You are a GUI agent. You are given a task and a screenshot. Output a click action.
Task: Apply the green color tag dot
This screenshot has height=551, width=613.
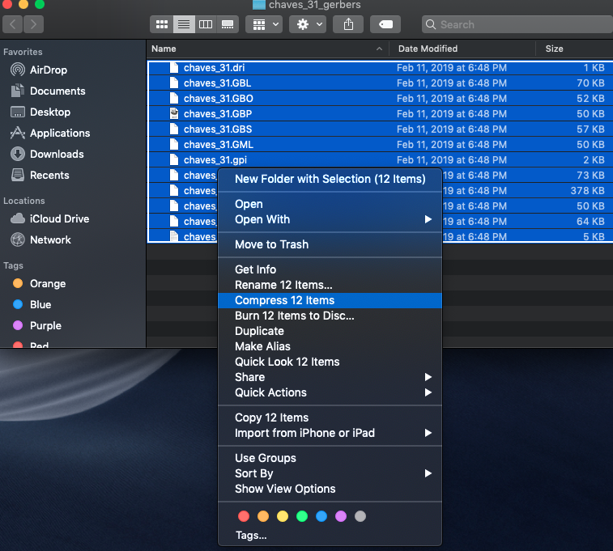tap(302, 516)
